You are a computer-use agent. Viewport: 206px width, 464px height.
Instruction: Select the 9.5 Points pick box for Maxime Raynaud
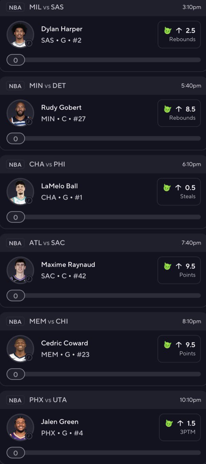[x=179, y=270]
